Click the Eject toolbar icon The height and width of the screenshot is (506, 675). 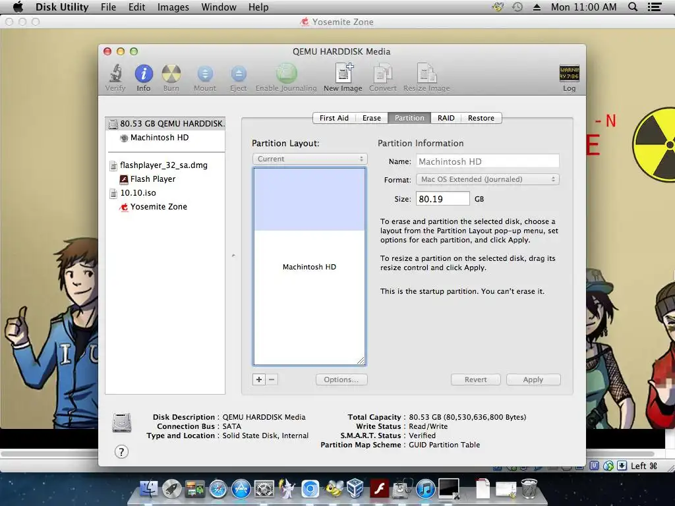[x=239, y=78]
